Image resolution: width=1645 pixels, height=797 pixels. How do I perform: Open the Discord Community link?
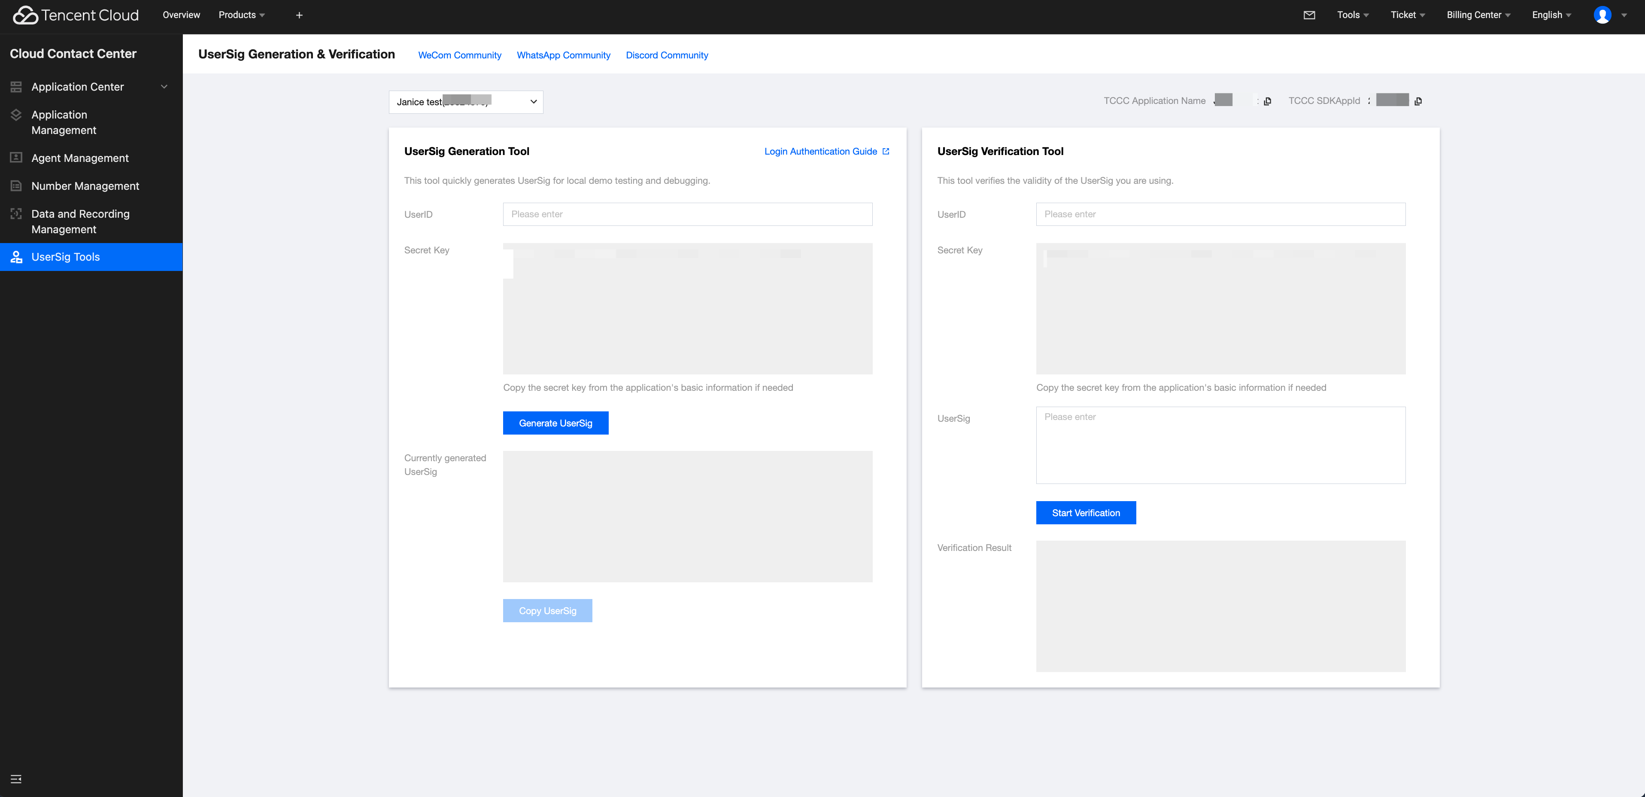coord(666,55)
